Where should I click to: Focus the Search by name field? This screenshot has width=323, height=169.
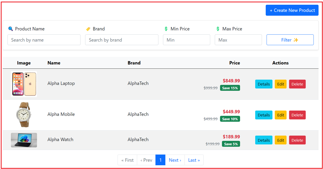[x=44, y=40]
